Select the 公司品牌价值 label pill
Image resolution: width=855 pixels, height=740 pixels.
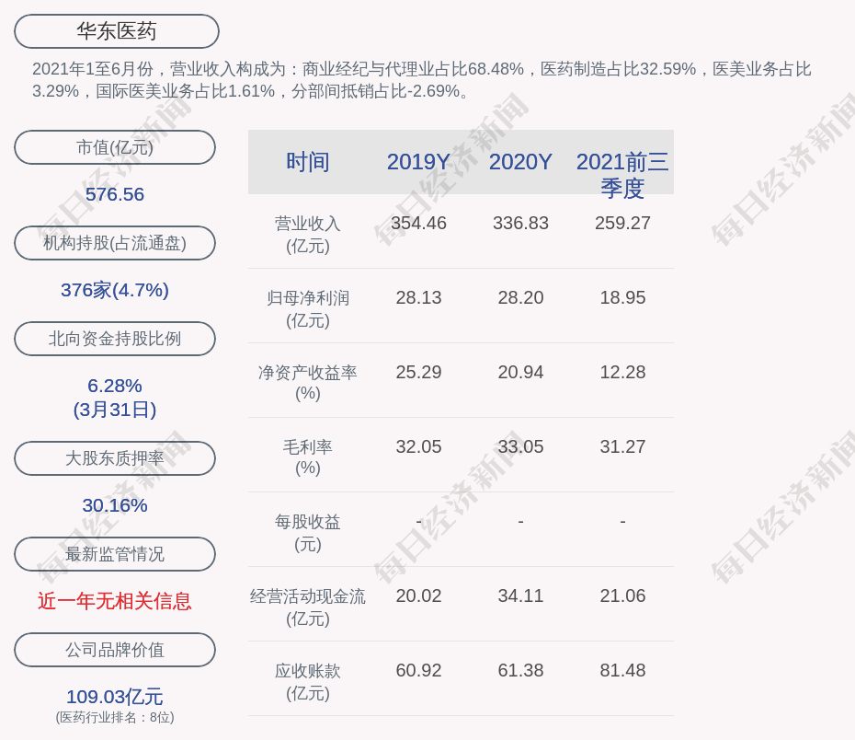(x=115, y=650)
